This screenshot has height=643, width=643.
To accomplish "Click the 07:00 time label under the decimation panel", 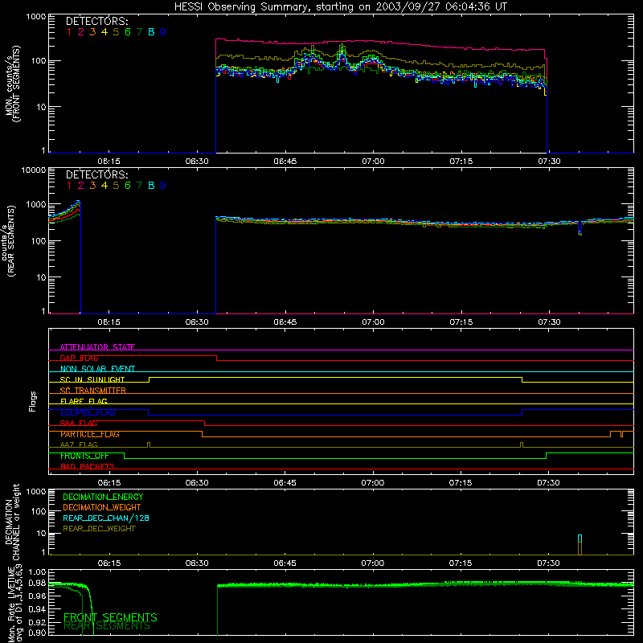I will click(x=373, y=563).
